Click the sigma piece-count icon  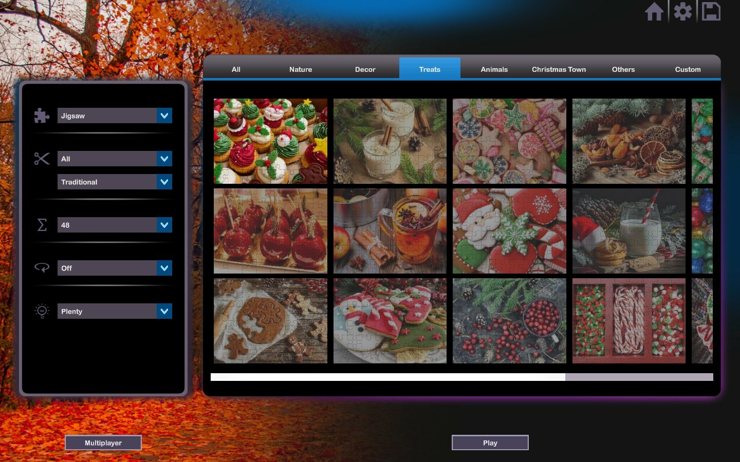pos(42,225)
